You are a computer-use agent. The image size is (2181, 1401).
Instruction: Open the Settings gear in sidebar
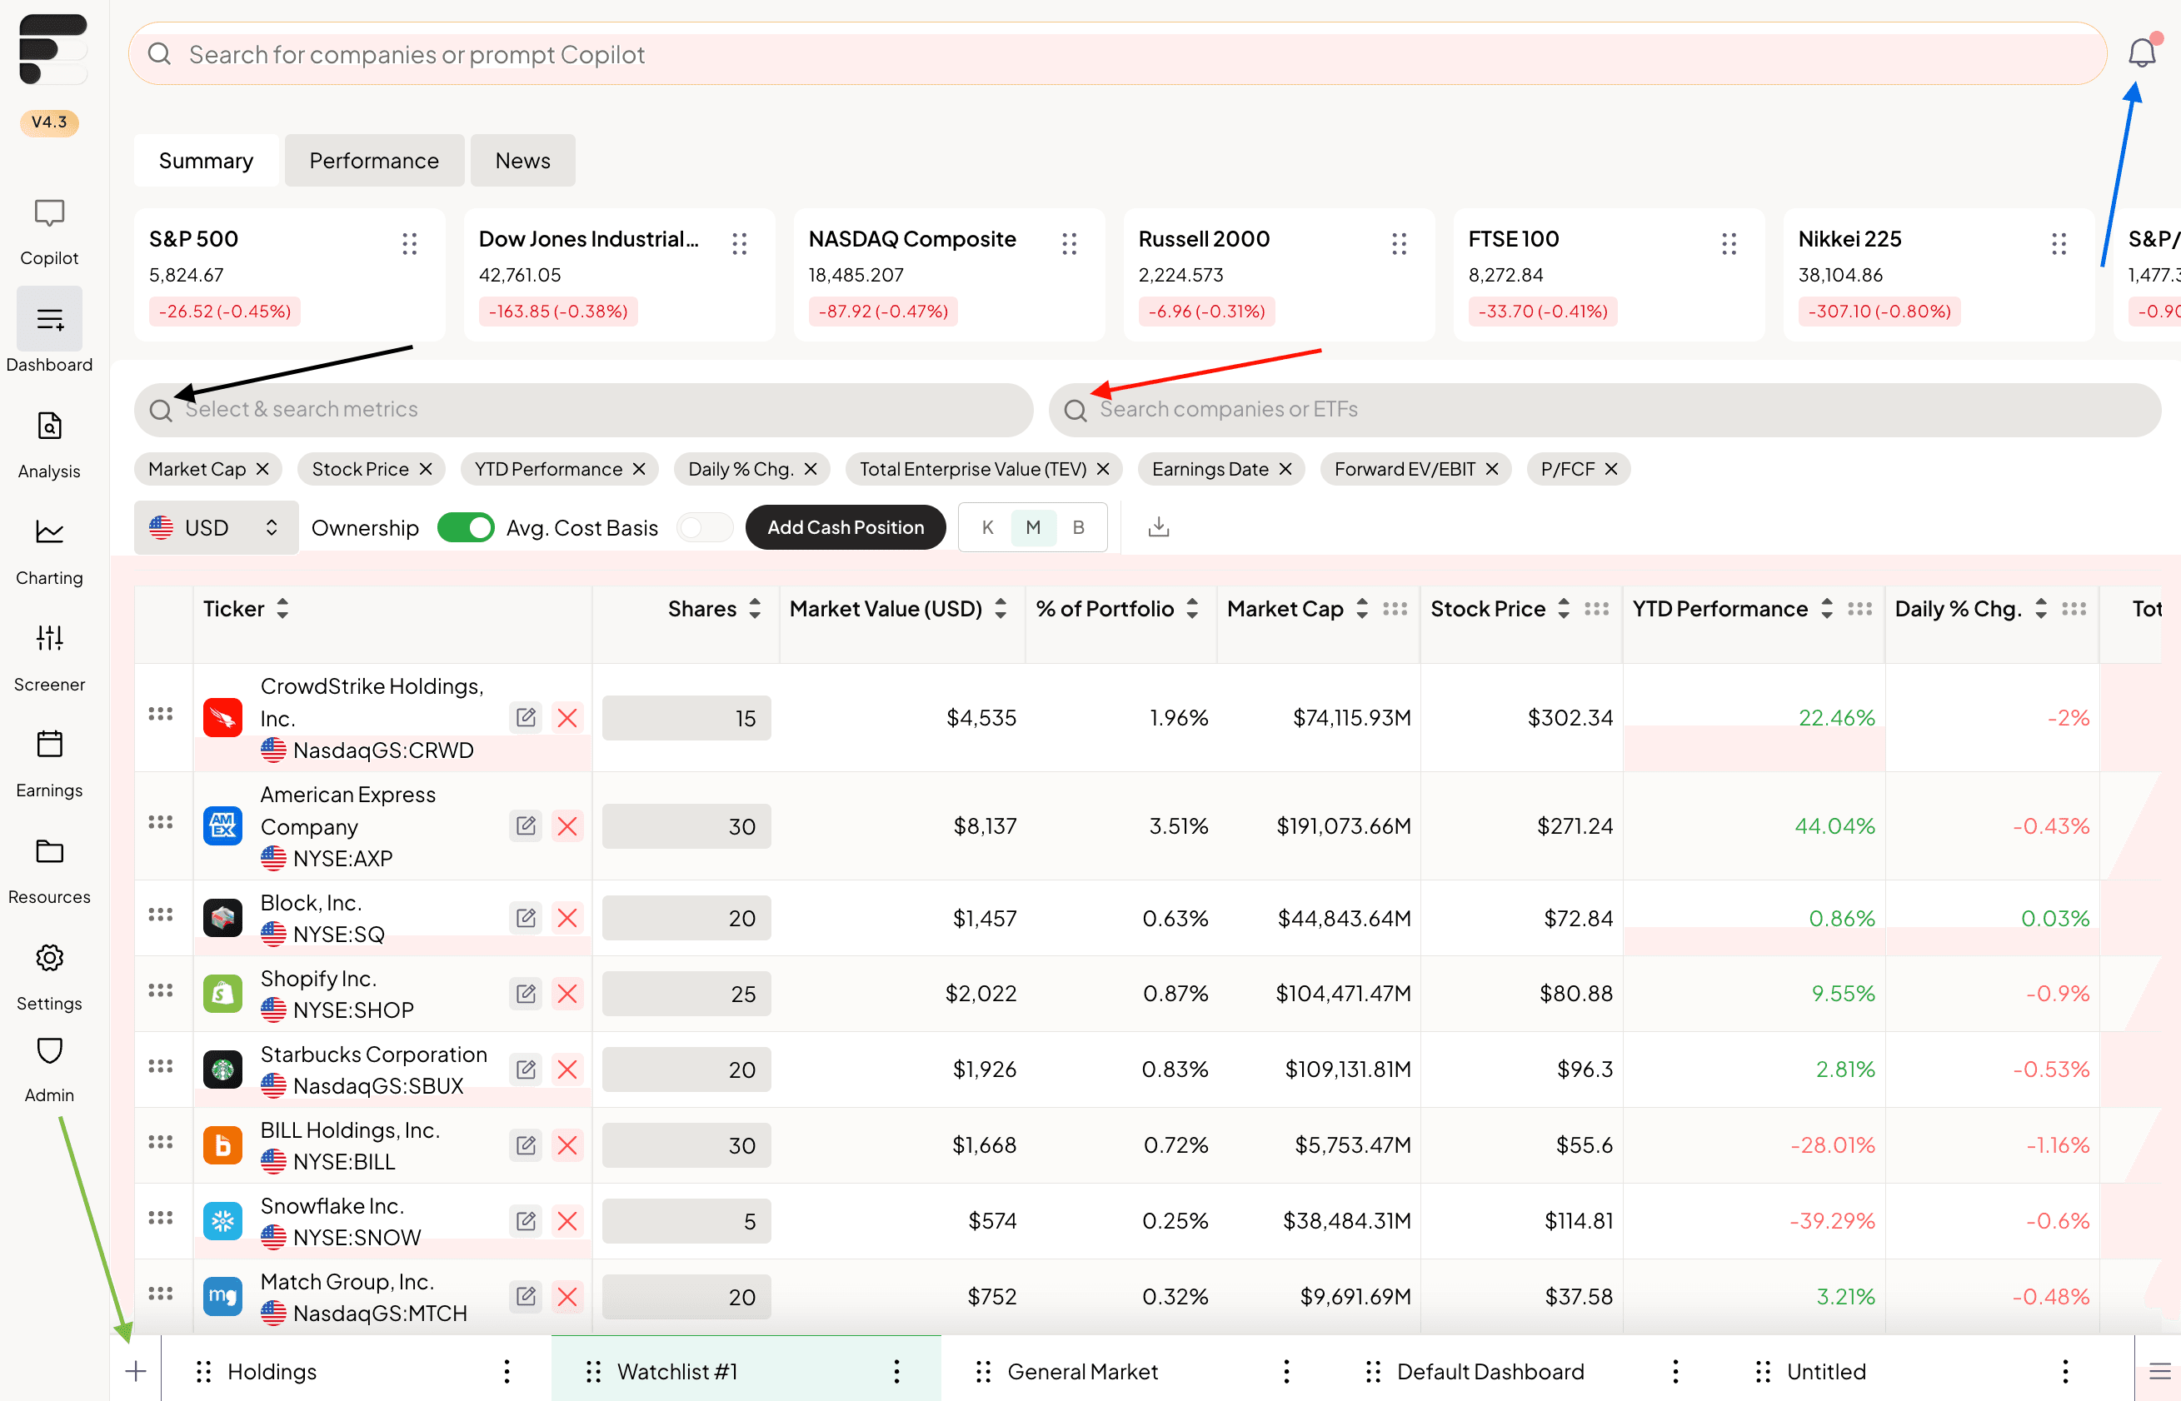pyautogui.click(x=49, y=978)
